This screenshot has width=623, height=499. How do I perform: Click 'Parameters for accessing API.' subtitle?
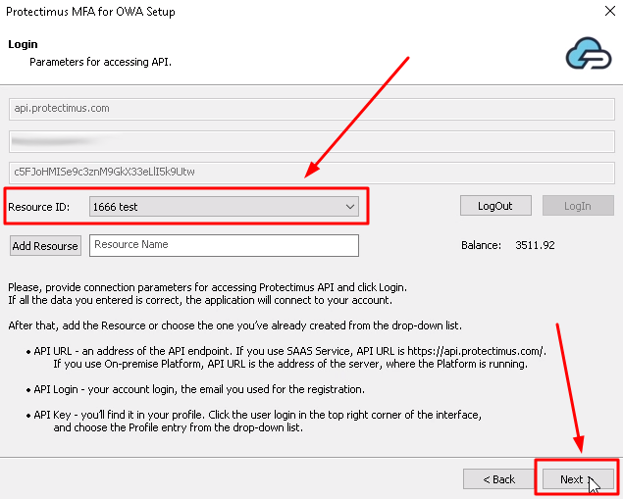pyautogui.click(x=100, y=62)
